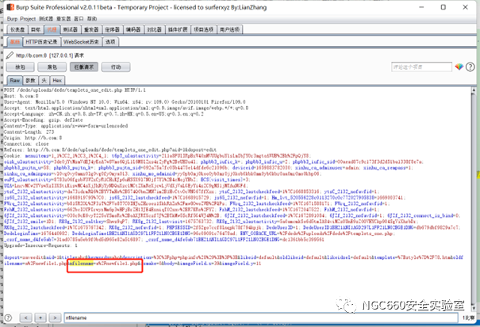
Task: Click the Accept-Language header line
Action: (x=104, y=114)
